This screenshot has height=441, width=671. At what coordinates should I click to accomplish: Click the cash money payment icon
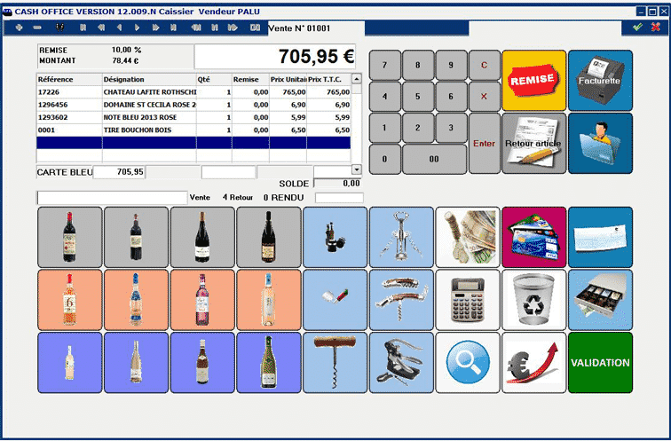(468, 236)
